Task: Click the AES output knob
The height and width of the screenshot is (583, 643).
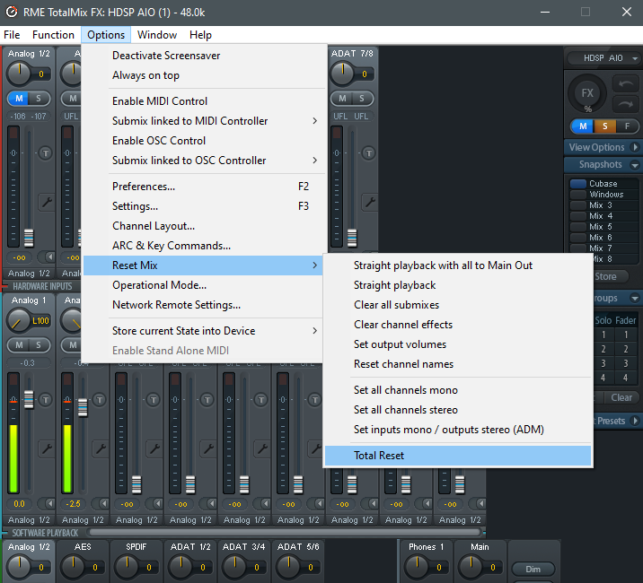Action: (73, 567)
